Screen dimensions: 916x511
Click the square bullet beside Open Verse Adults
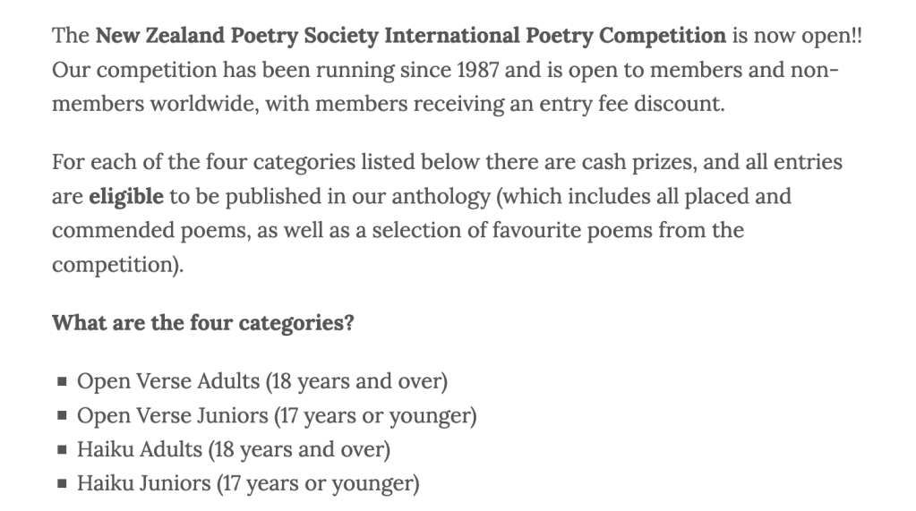61,382
